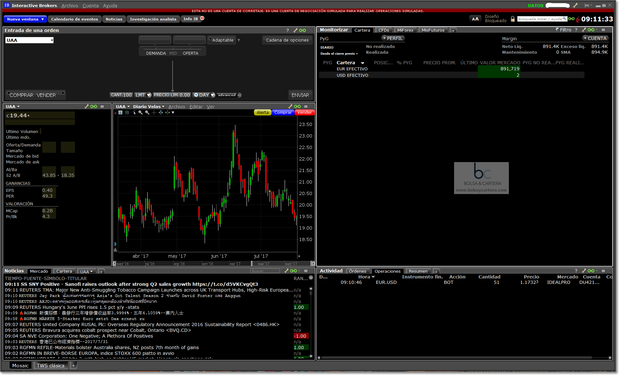Switch to the MisFuturos tab
The height and width of the screenshot is (375, 619).
433,30
